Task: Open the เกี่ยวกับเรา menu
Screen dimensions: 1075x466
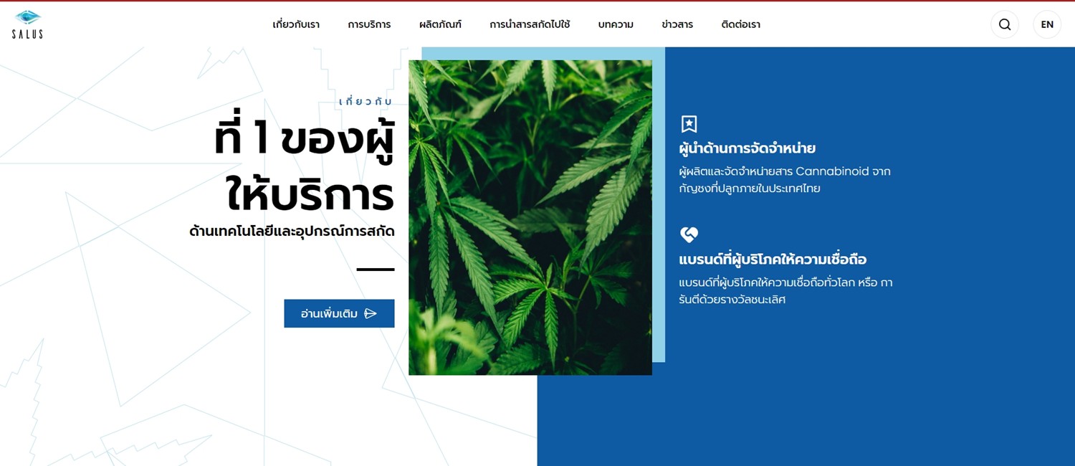Action: point(296,24)
